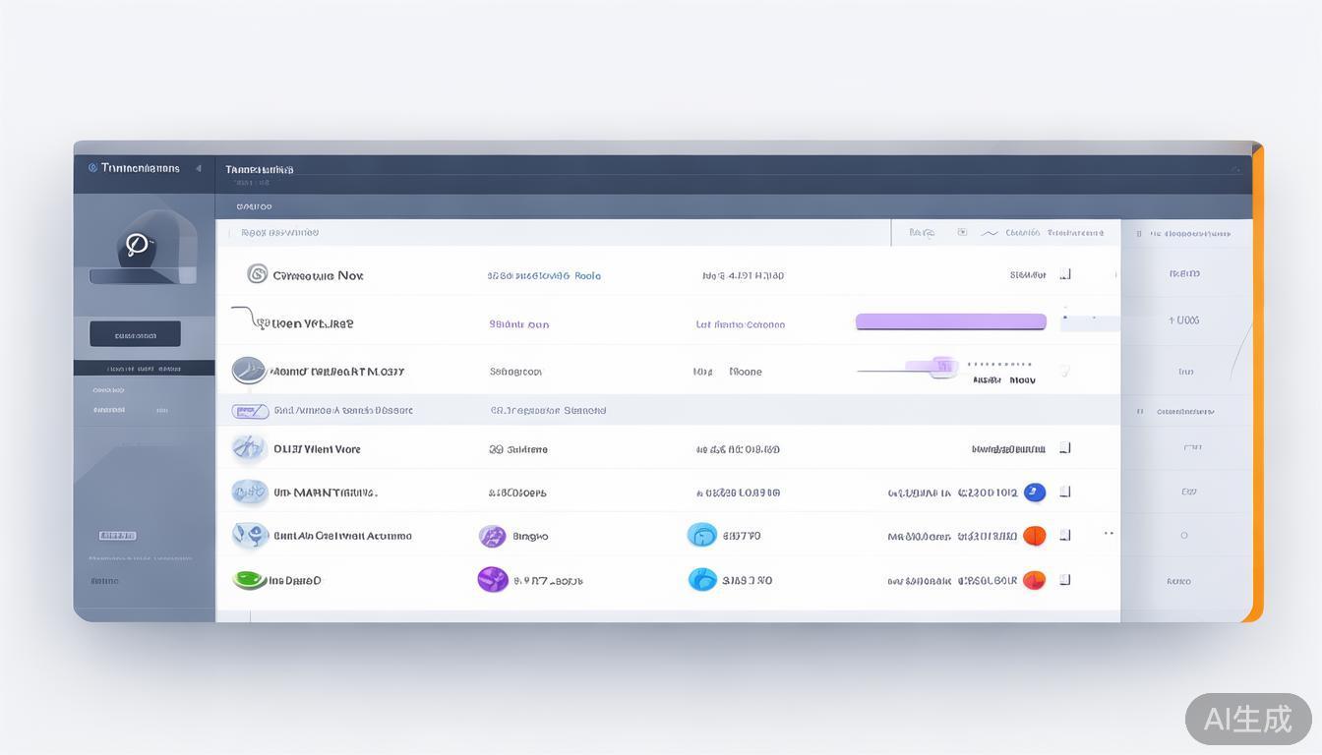
Task: Click the orange circle badge in second-last row
Action: pos(1034,536)
